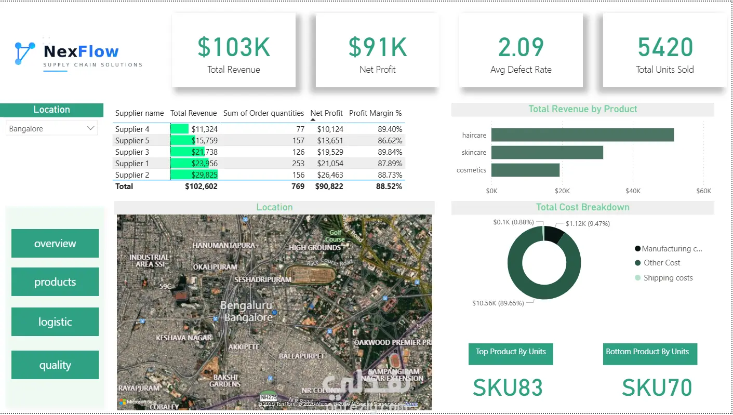Sort table by Net Profit column header
Screen dimensions: 733x415
[326, 113]
